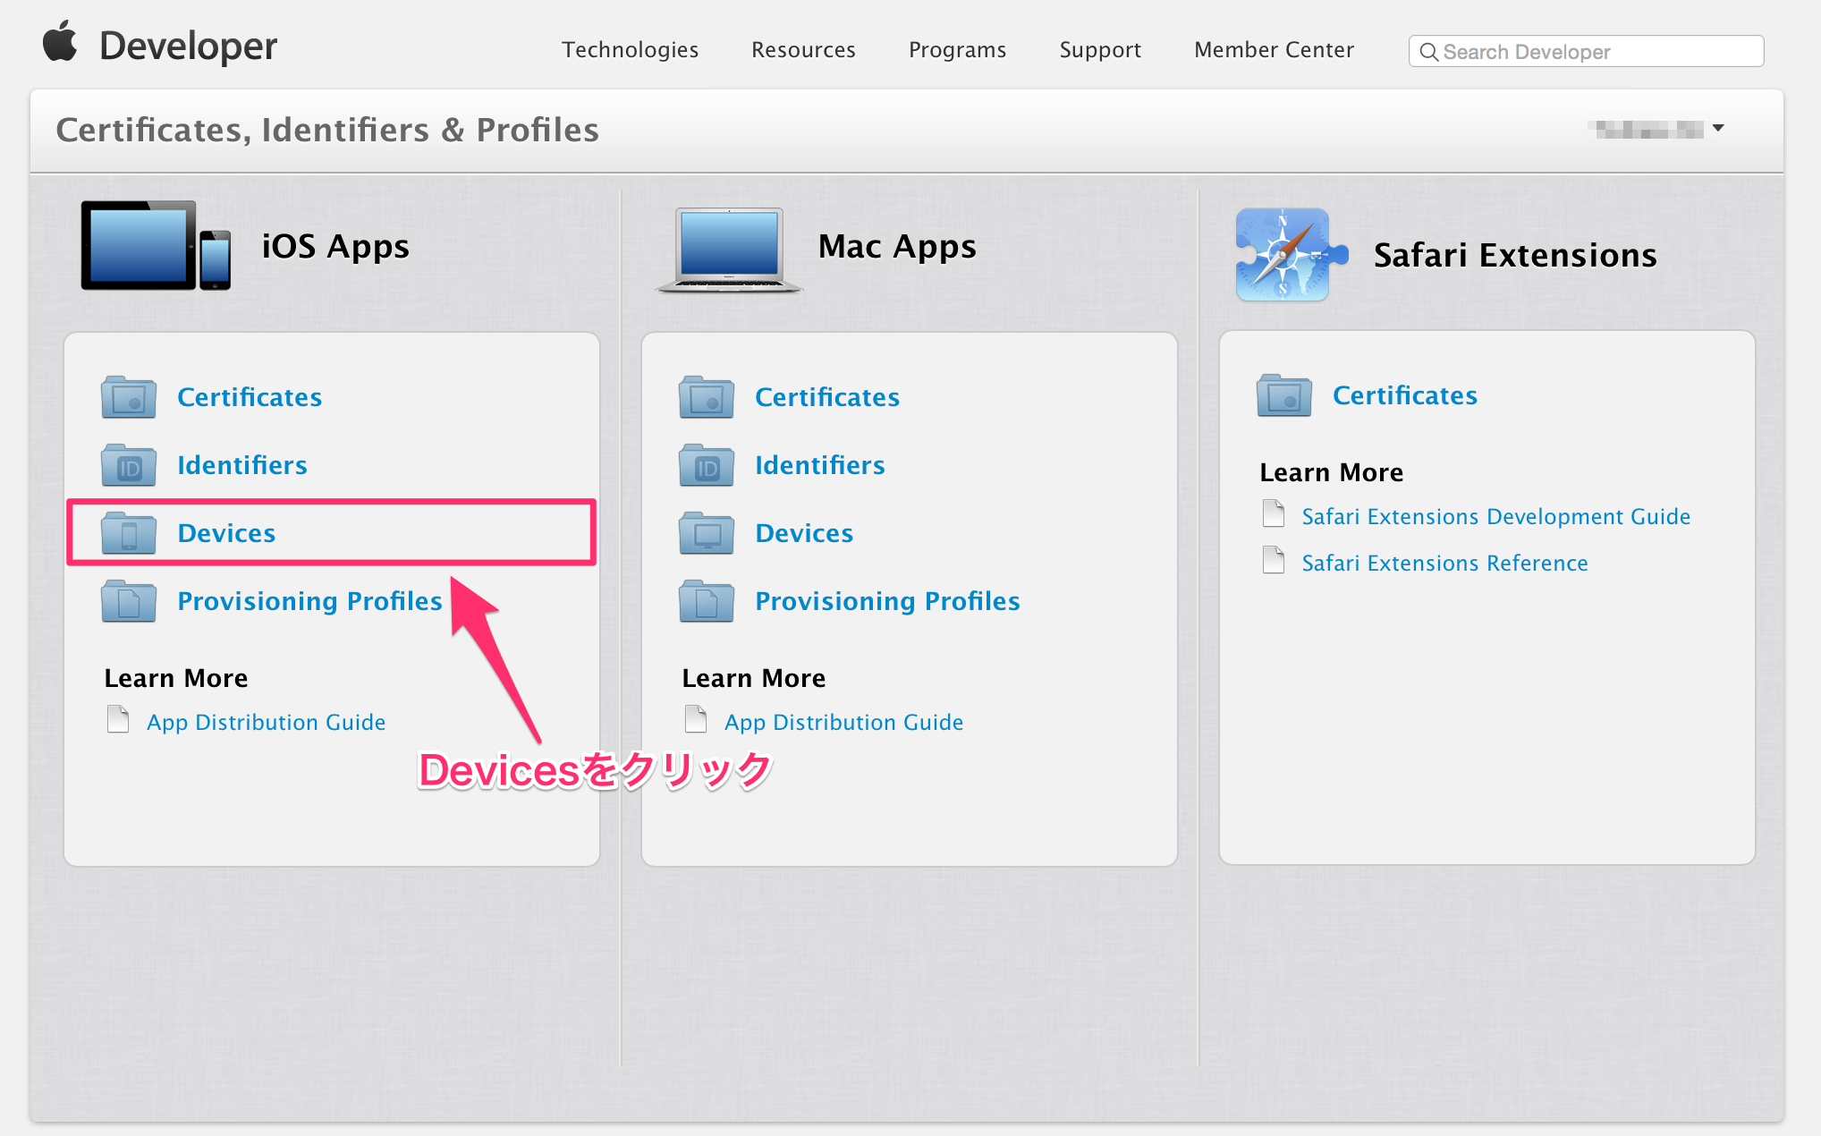Open Safari Extensions Certificates link
This screenshot has width=1821, height=1136.
click(1405, 394)
